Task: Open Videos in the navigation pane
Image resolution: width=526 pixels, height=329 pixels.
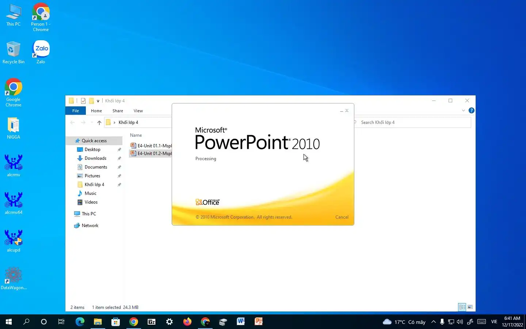Action: click(x=91, y=202)
